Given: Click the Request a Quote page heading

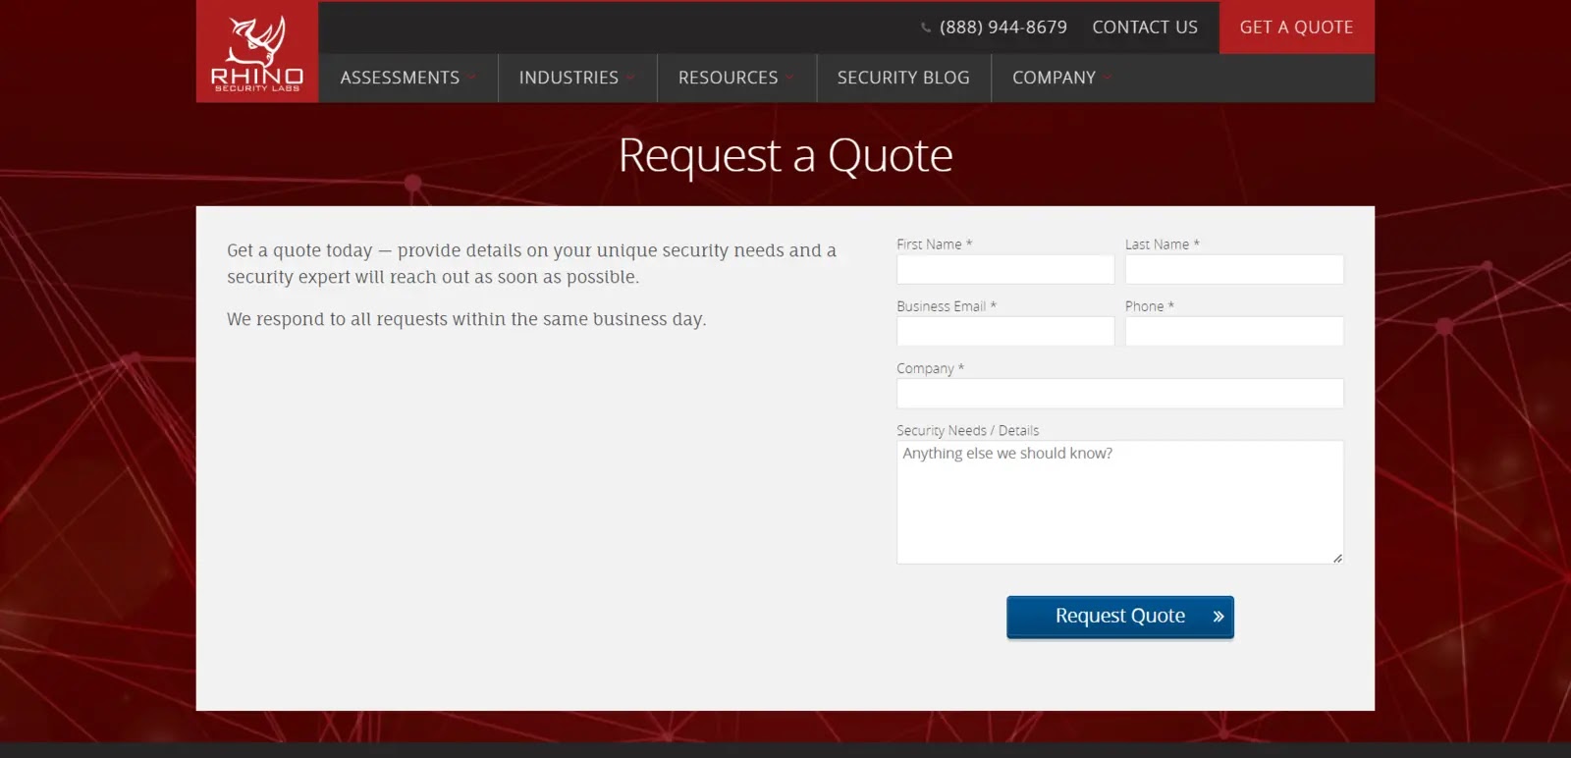Looking at the screenshot, I should point(785,155).
